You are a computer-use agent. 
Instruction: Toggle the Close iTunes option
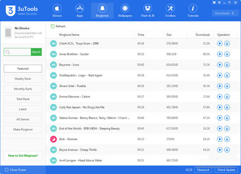[7, 170]
